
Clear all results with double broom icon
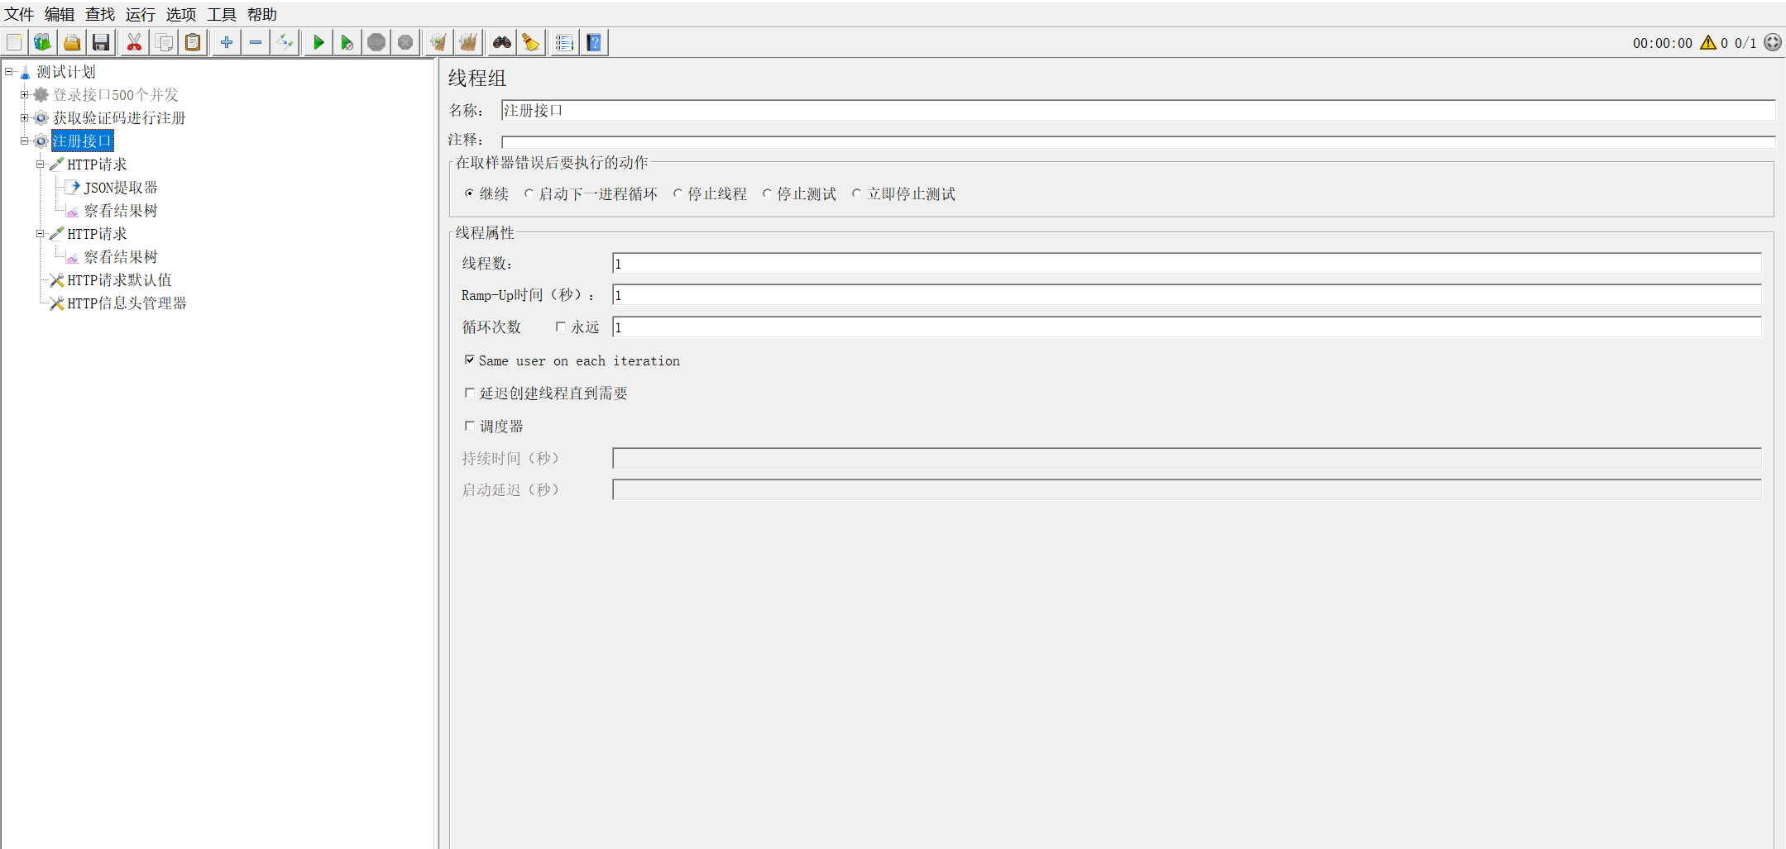(468, 42)
